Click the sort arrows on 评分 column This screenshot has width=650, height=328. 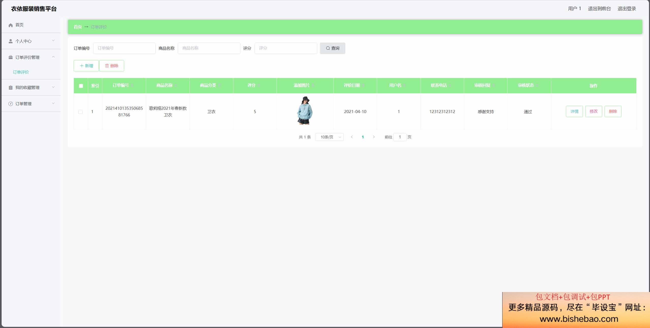259,85
